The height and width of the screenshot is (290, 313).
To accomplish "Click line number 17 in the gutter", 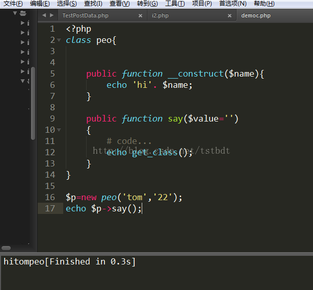I will coord(50,208).
